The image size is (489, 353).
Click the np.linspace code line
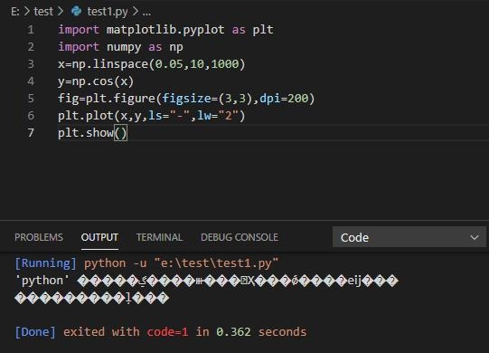(x=152, y=64)
